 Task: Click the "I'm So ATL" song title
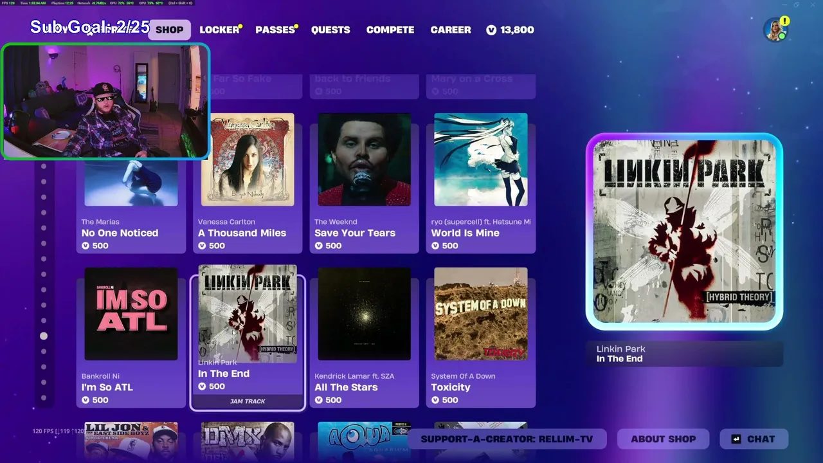(107, 387)
